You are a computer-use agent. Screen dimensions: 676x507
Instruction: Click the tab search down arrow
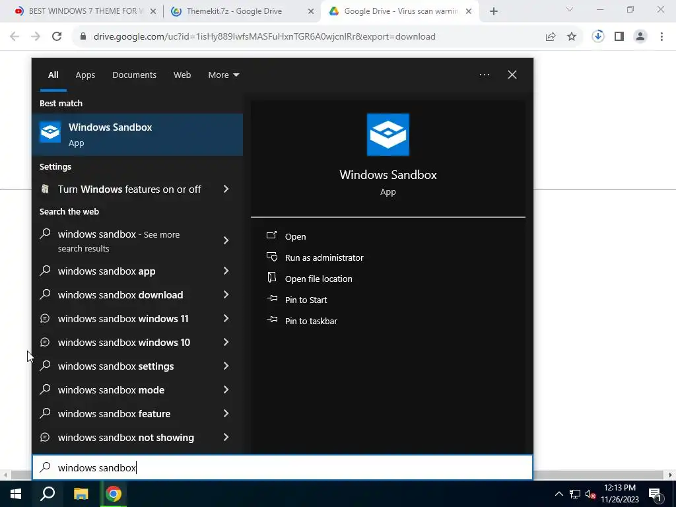coord(570,9)
